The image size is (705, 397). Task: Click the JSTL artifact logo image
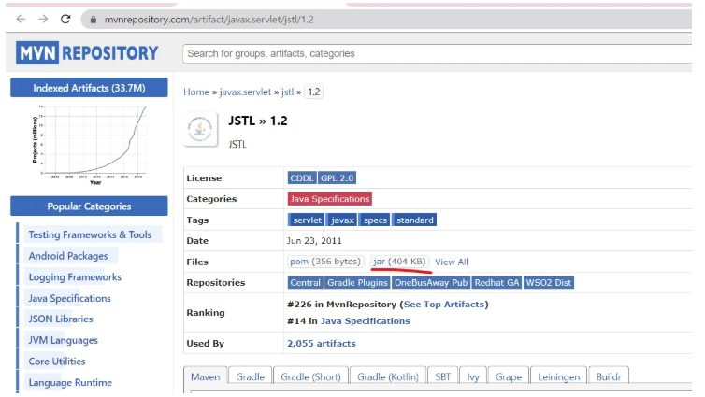[x=200, y=129]
